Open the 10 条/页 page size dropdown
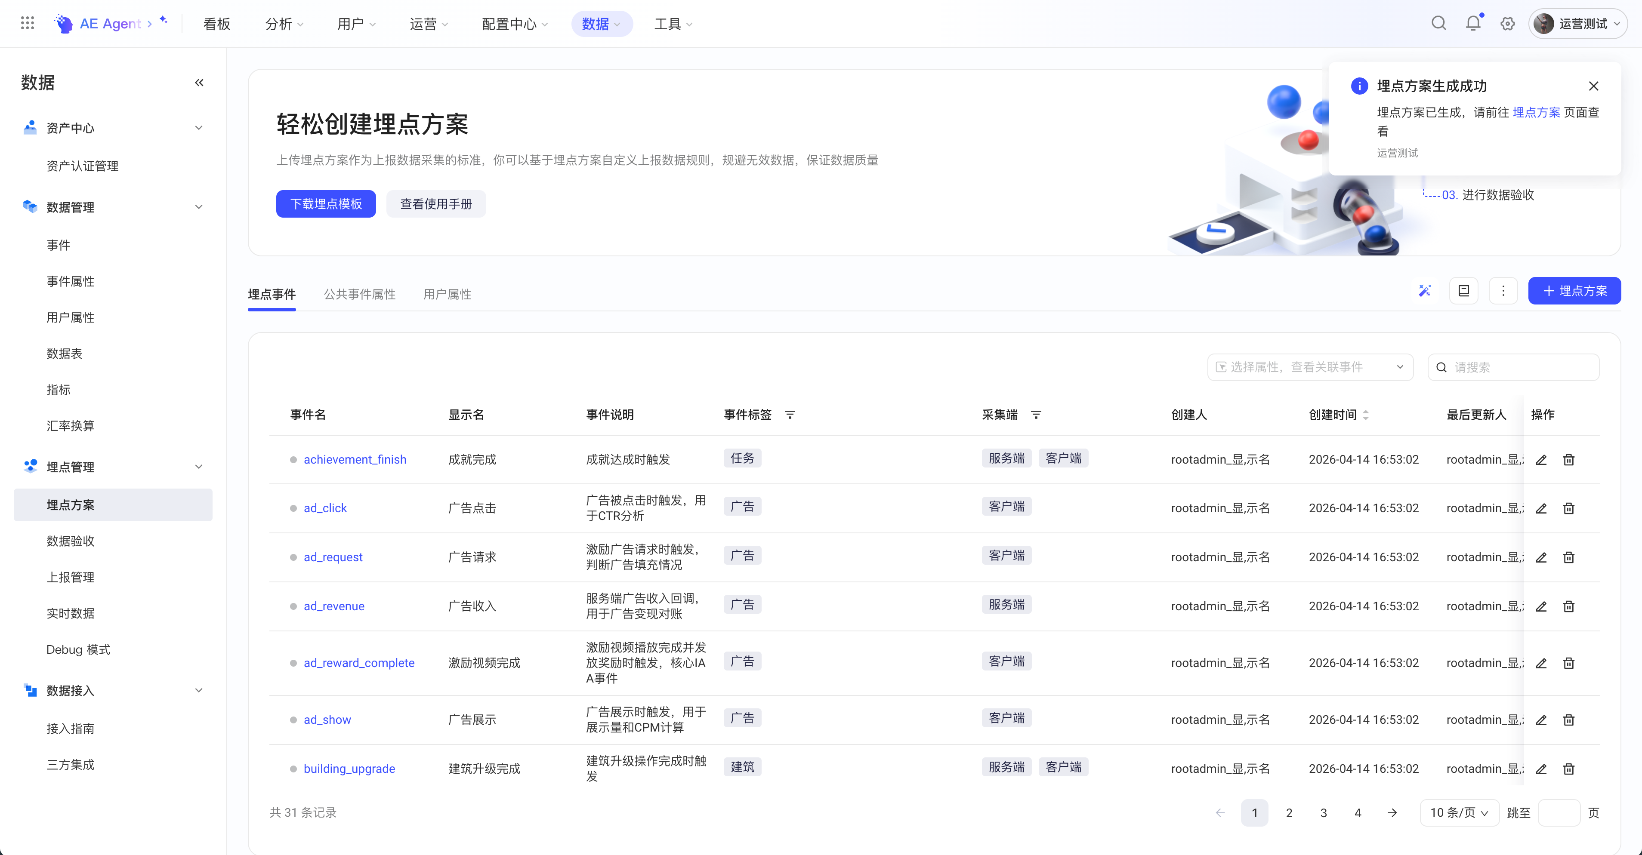This screenshot has width=1642, height=855. (x=1459, y=813)
